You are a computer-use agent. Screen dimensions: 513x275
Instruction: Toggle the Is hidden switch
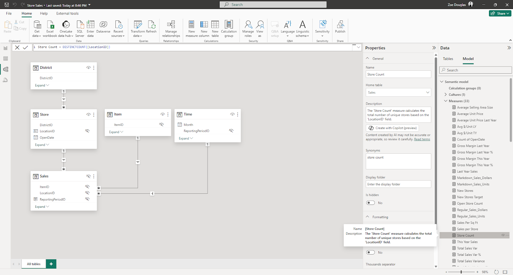tap(371, 203)
